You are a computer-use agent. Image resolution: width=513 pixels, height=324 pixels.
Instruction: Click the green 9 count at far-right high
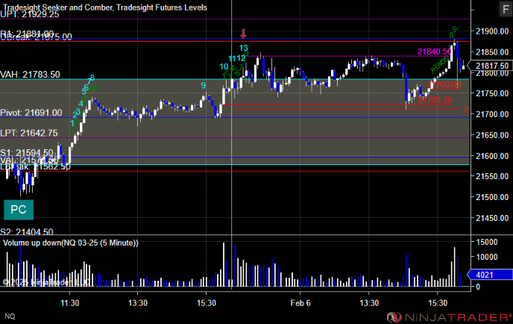point(454,29)
